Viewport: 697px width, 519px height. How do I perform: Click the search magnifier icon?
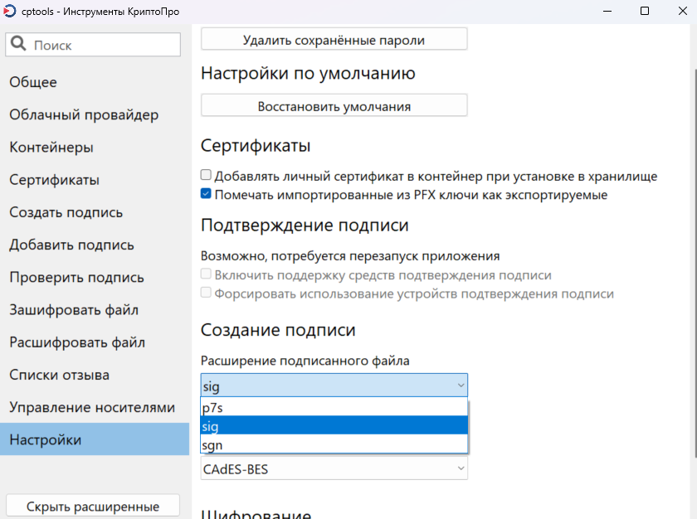(18, 44)
